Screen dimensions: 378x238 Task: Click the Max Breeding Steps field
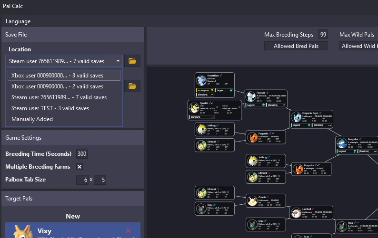pyautogui.click(x=323, y=35)
